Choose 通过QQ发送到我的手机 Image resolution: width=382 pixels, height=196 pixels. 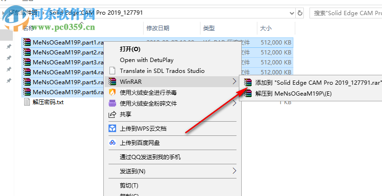[x=150, y=157]
